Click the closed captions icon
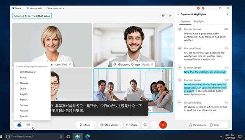This screenshot has height=140, width=245. click(28, 125)
